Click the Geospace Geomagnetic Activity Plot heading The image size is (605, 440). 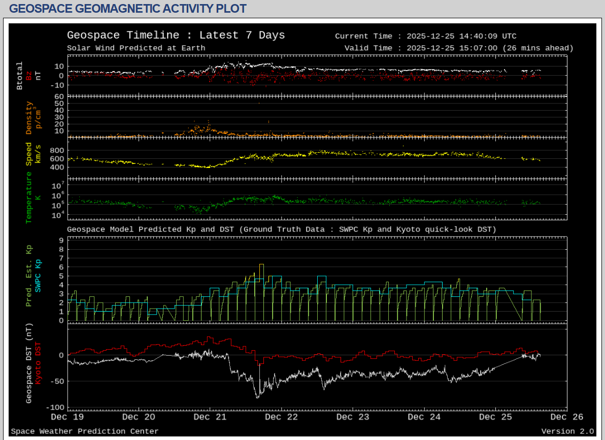(128, 9)
